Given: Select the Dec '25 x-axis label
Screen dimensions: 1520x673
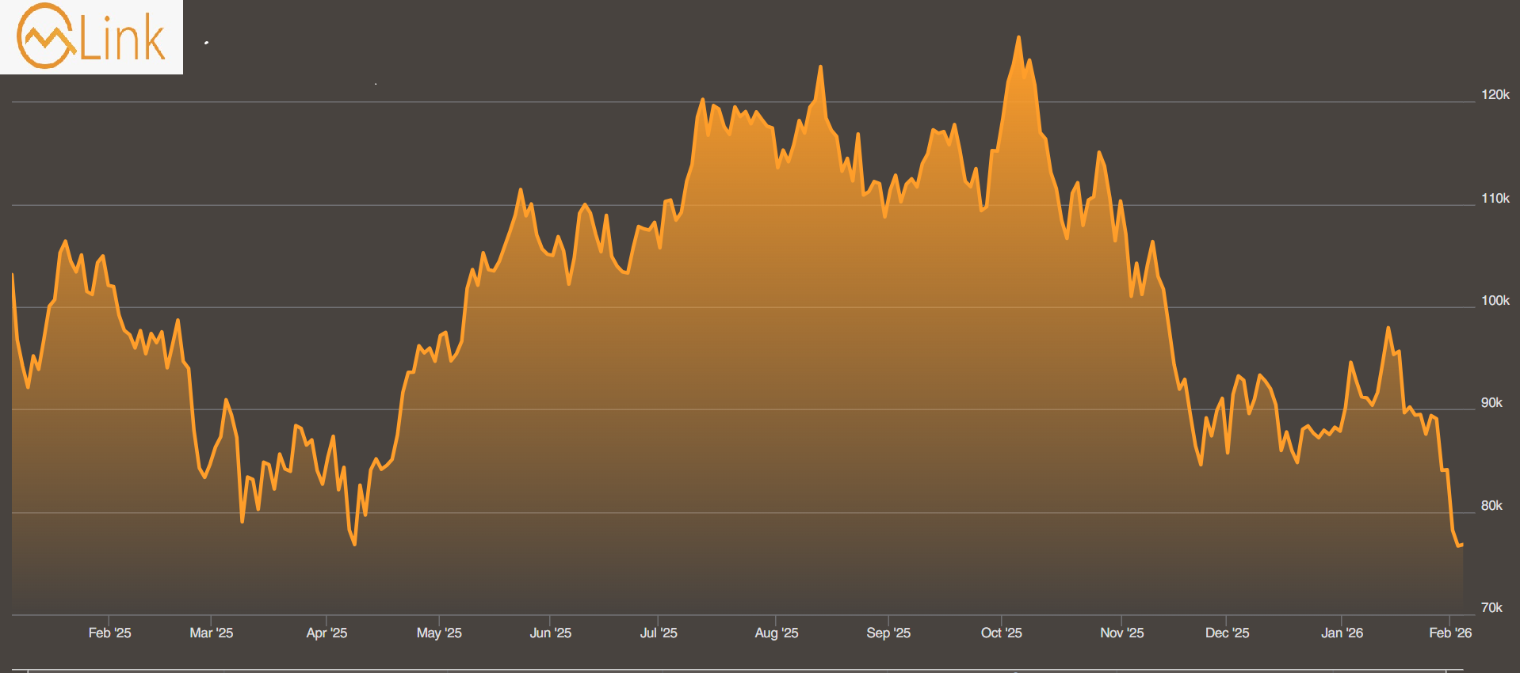Looking at the screenshot, I should (x=1227, y=633).
